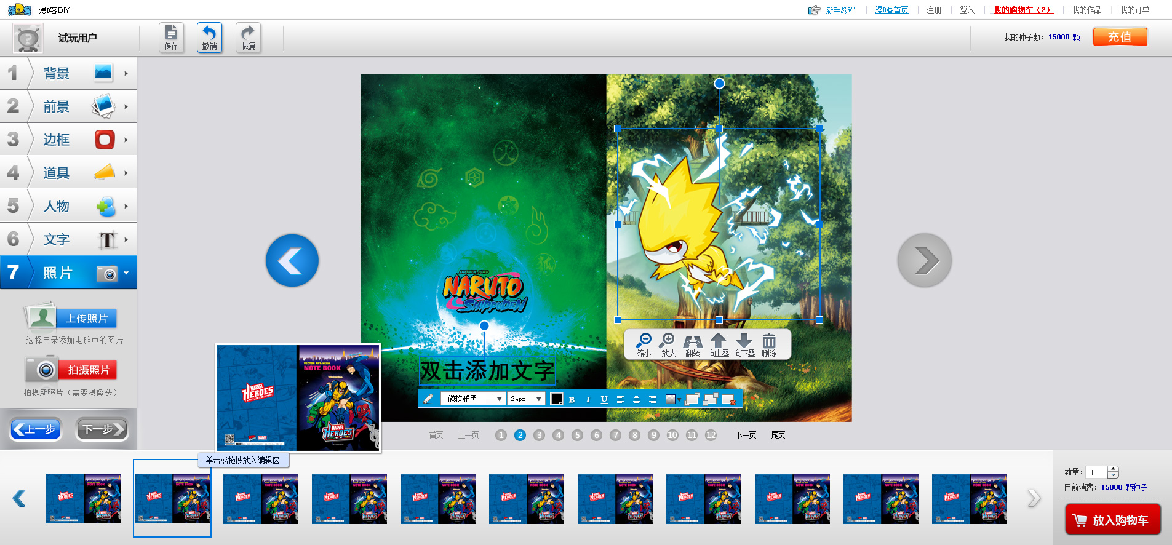
Task: Click the 恢复 redo icon
Action: [249, 38]
